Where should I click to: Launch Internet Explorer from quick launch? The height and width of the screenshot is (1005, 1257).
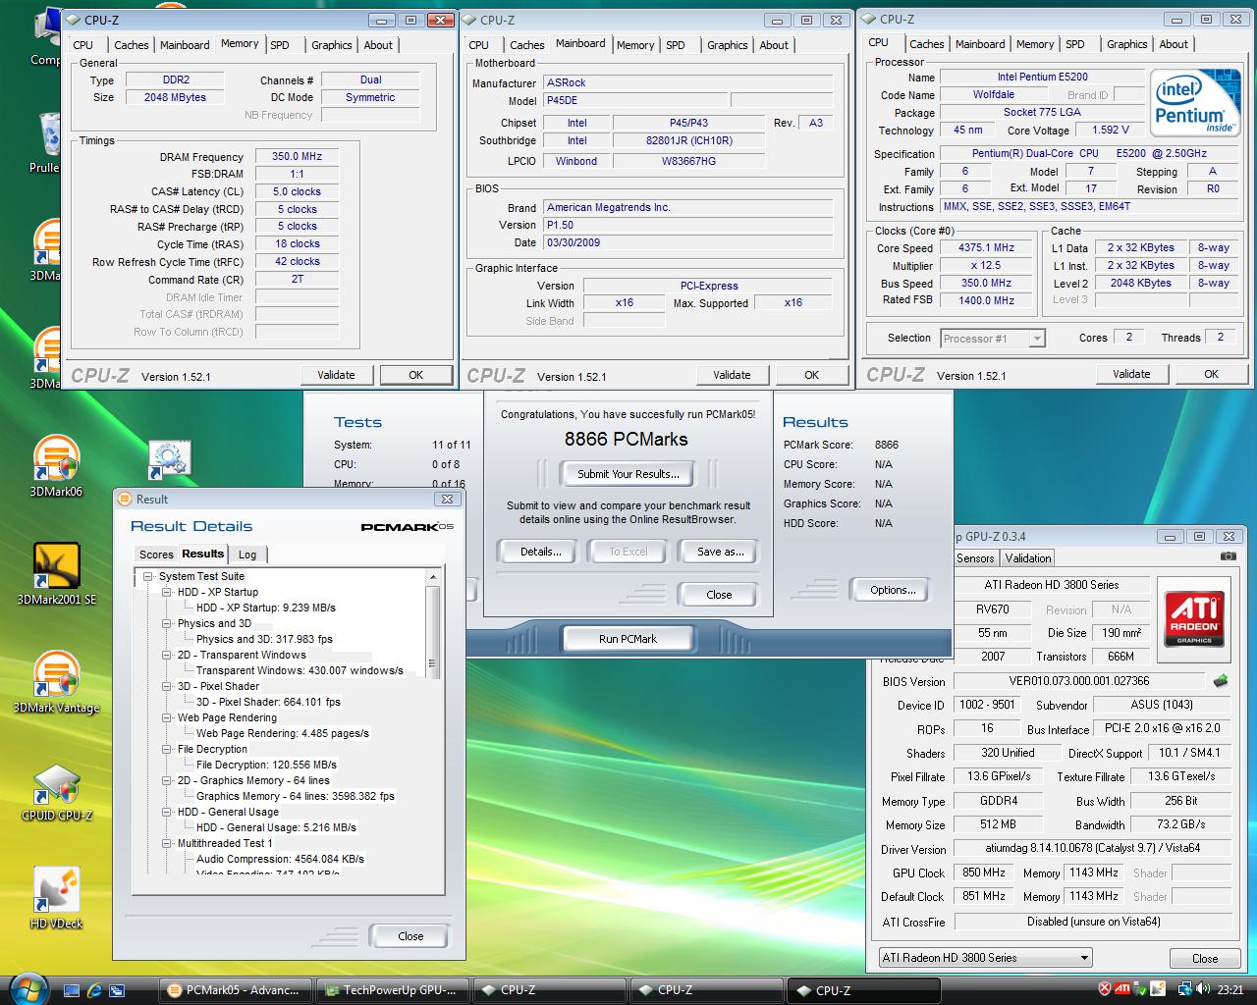(x=94, y=990)
